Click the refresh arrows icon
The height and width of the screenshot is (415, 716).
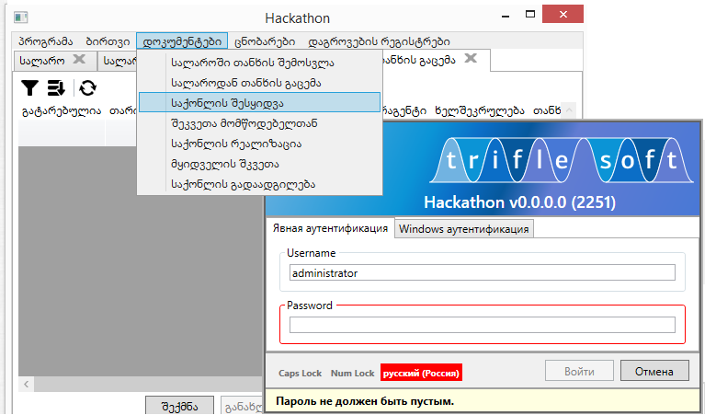click(x=87, y=87)
